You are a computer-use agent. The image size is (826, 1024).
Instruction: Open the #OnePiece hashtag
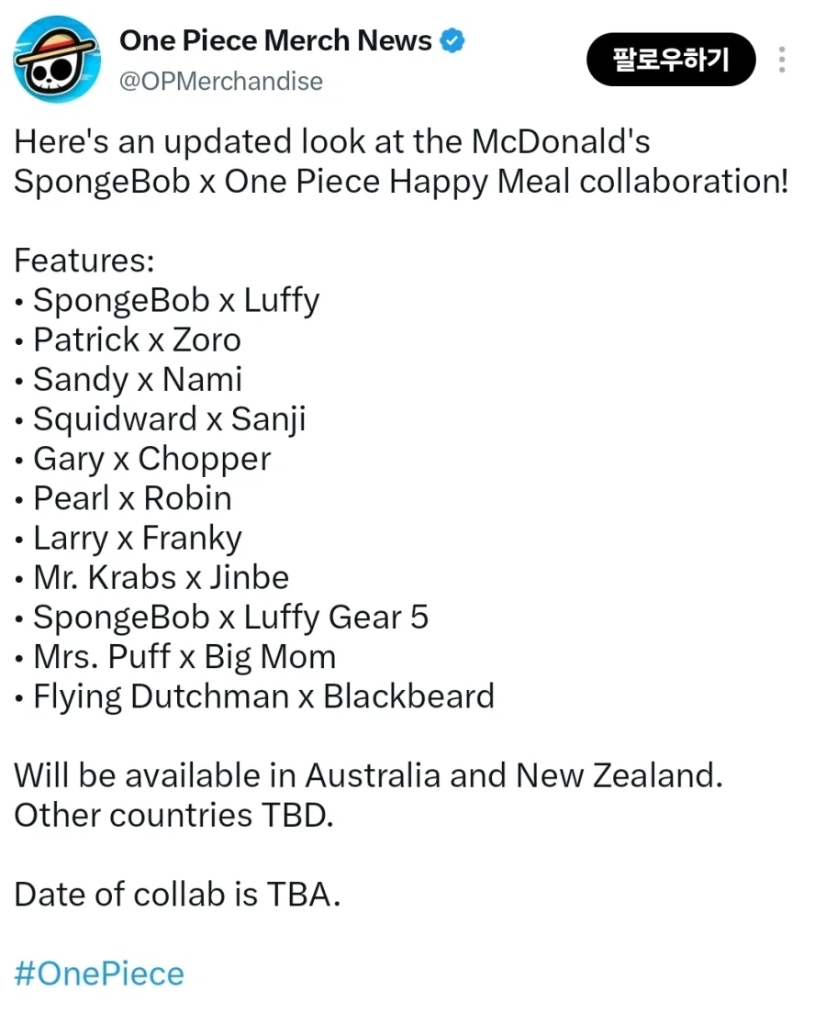[99, 974]
